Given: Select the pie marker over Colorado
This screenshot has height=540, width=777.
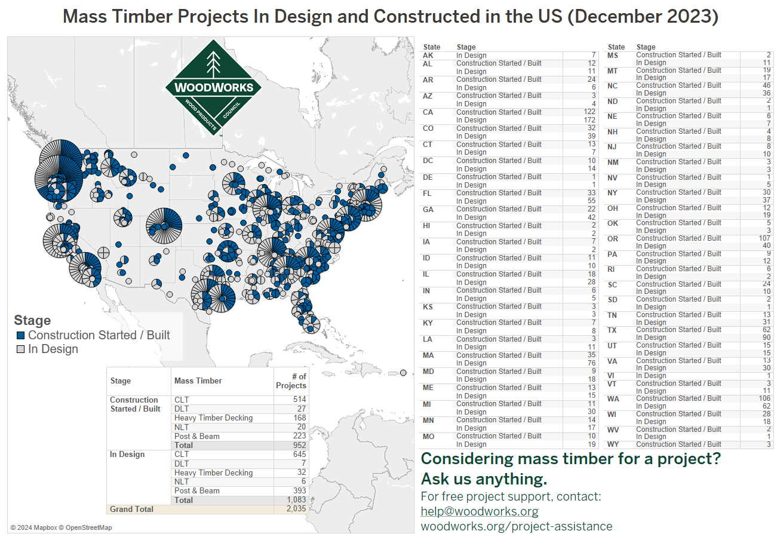Looking at the screenshot, I should 162,224.
